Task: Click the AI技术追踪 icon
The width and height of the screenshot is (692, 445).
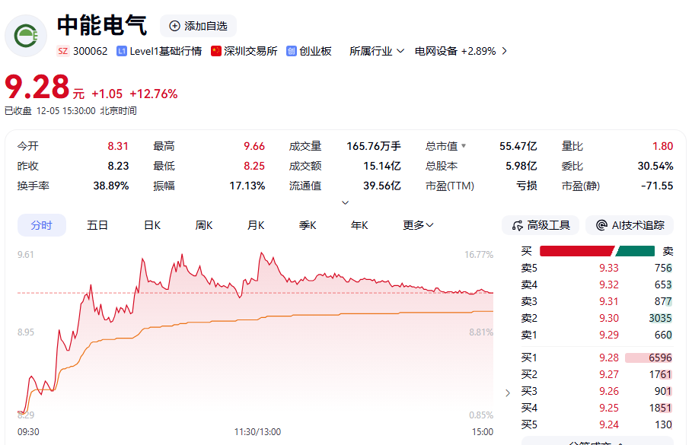Action: (601, 225)
